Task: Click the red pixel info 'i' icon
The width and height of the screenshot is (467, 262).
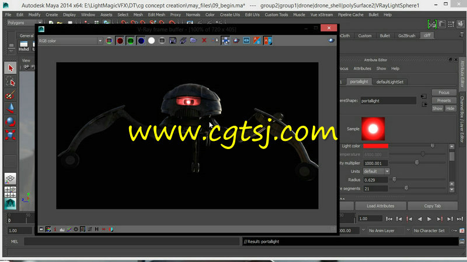Action: pyautogui.click(x=55, y=229)
